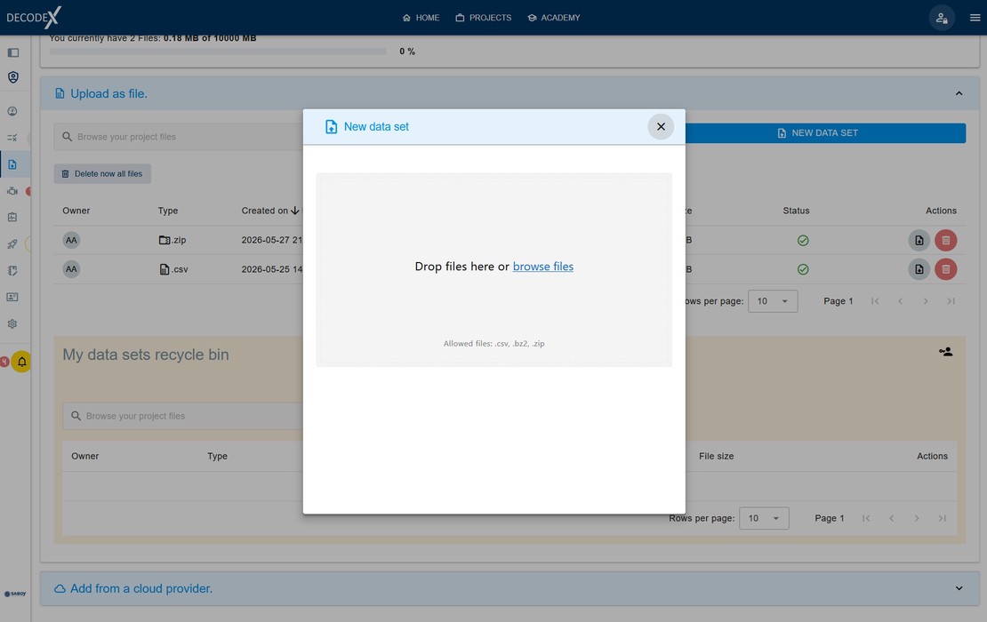Click the 'Status' column header
Image resolution: width=987 pixels, height=622 pixels.
tap(797, 211)
